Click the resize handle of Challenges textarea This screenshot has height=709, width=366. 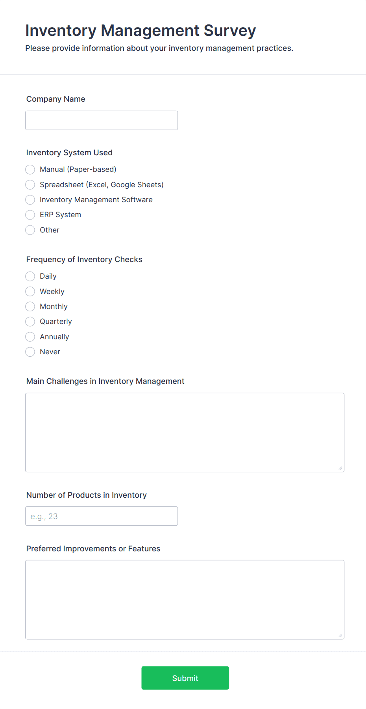[x=340, y=468]
